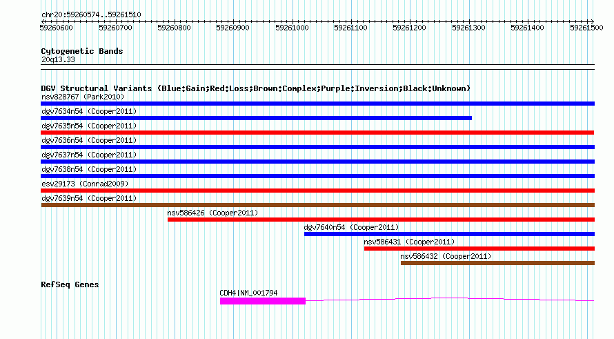Click the nsv828767 (Park2010) blue gain bar

click(x=317, y=104)
